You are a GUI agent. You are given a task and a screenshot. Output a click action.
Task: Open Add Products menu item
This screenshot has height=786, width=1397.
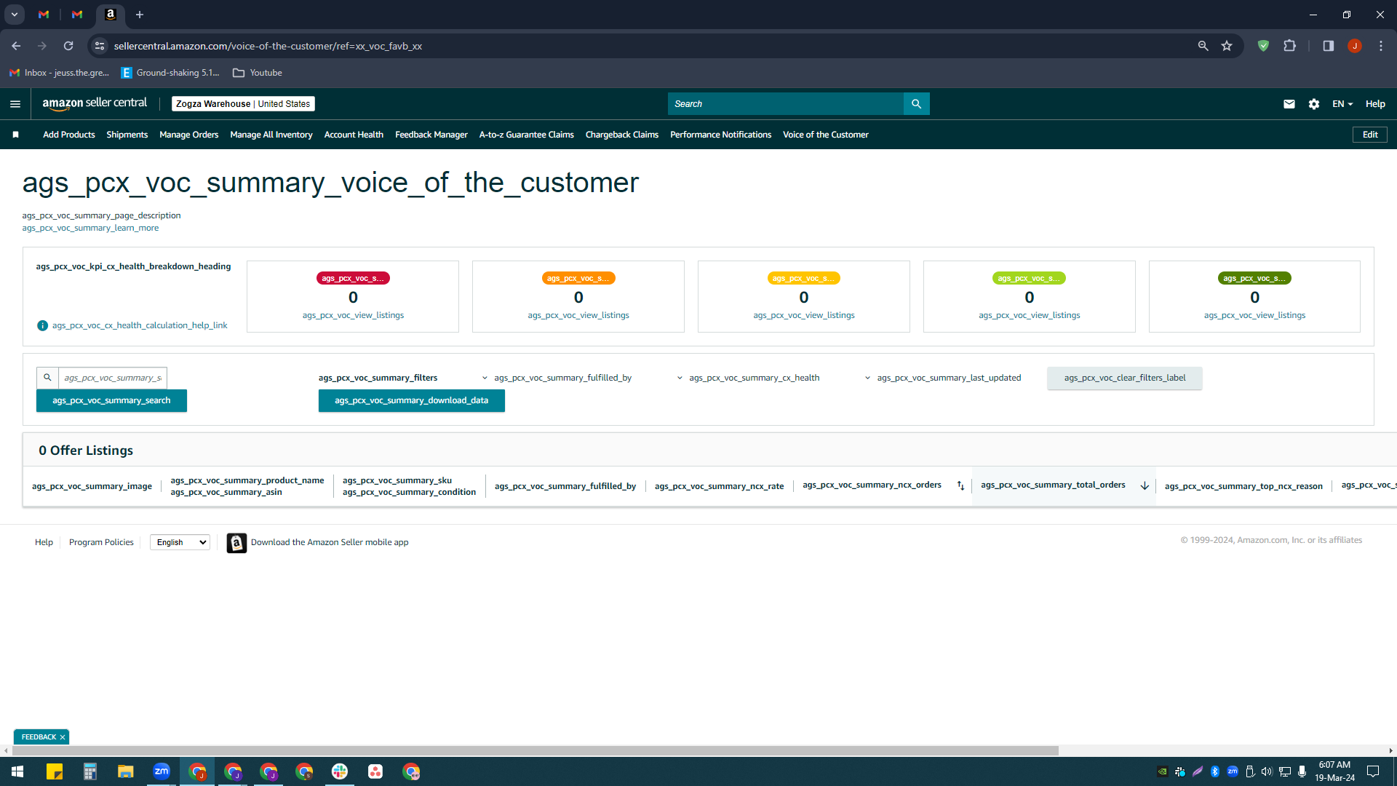point(69,135)
